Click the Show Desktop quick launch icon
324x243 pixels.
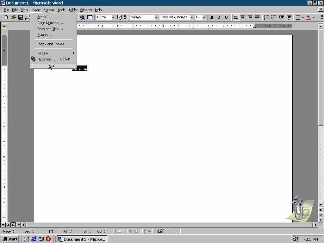(x=27, y=239)
